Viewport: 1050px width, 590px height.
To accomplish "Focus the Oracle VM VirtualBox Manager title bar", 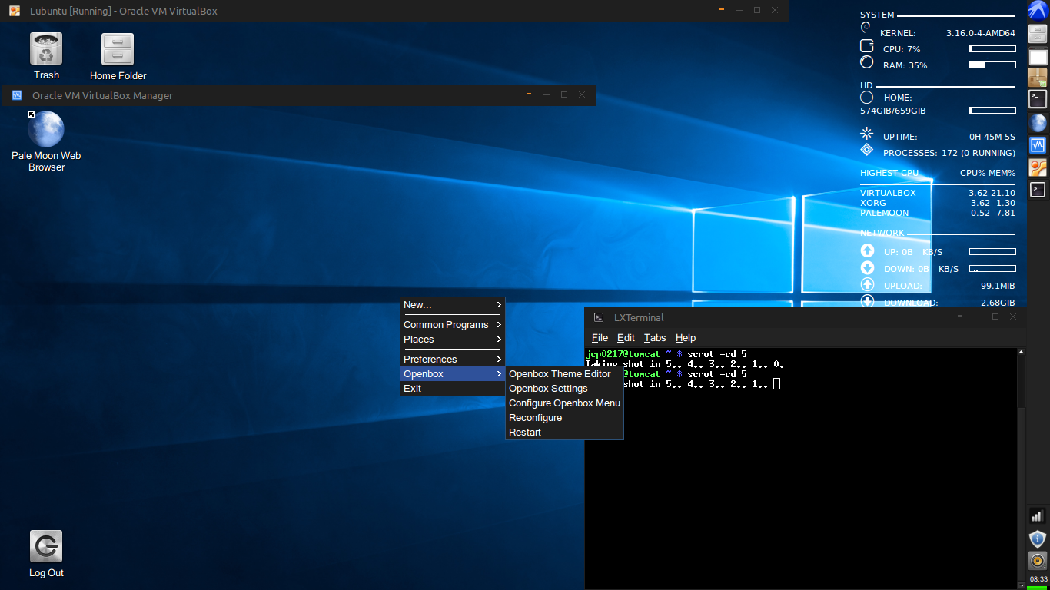I will (x=300, y=95).
